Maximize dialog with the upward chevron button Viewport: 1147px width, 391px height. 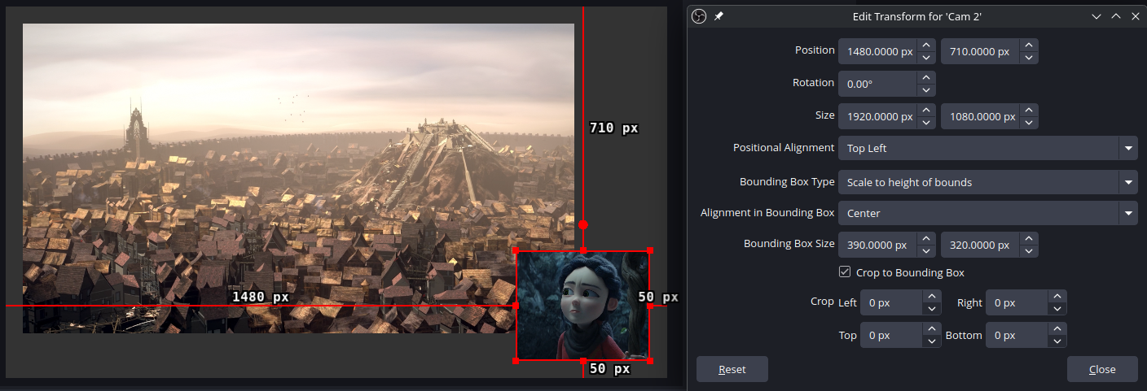pos(1116,16)
